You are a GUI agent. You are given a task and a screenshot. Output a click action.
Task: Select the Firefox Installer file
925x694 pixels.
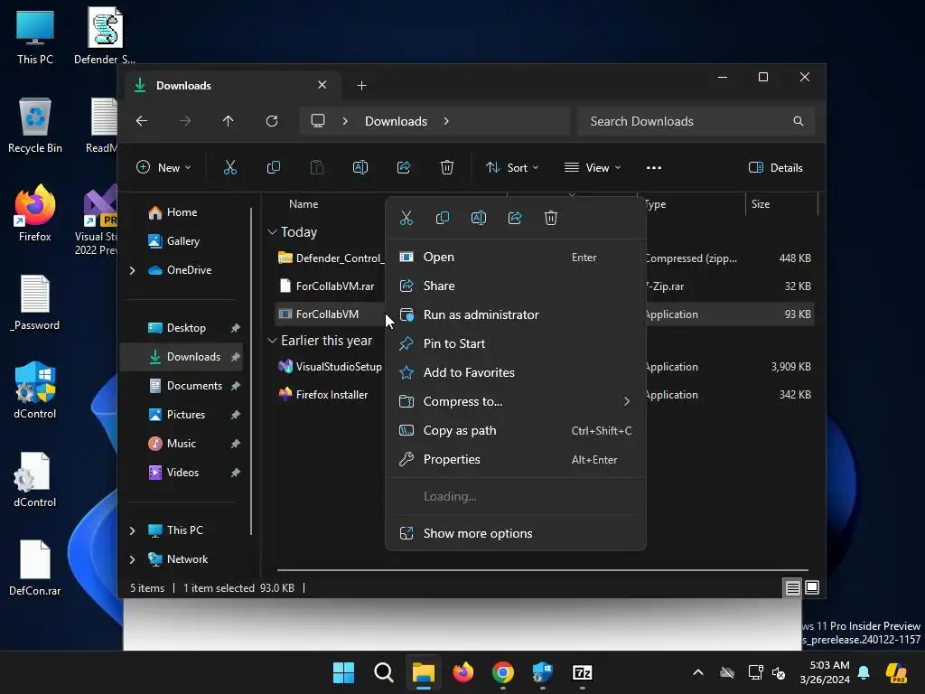[332, 395]
